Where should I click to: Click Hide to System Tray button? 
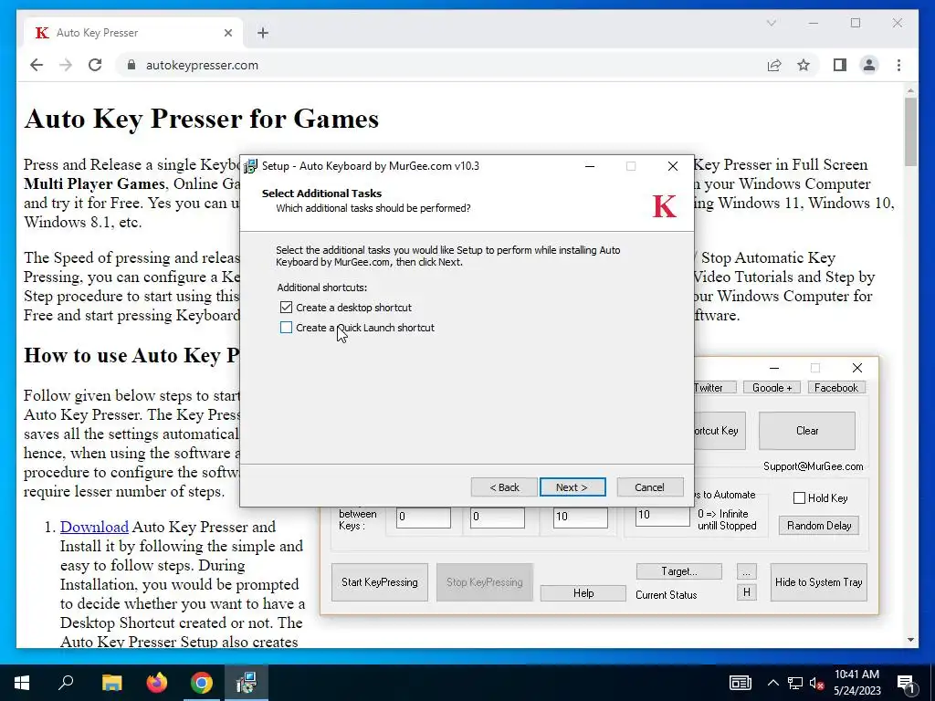tap(819, 582)
